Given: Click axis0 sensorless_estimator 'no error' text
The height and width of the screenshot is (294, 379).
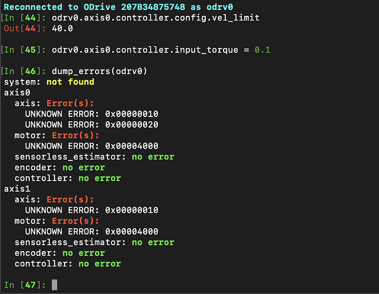Looking at the screenshot, I should tap(153, 156).
